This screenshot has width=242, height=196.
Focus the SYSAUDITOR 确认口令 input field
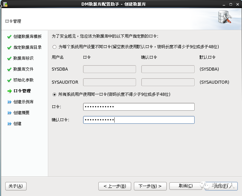168,82
